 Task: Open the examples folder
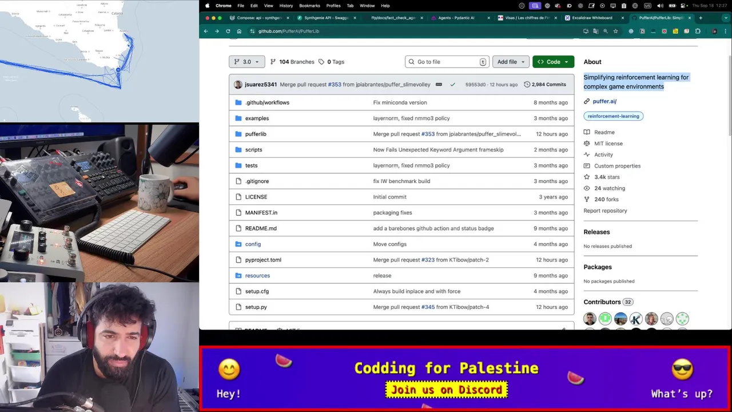pyautogui.click(x=257, y=118)
